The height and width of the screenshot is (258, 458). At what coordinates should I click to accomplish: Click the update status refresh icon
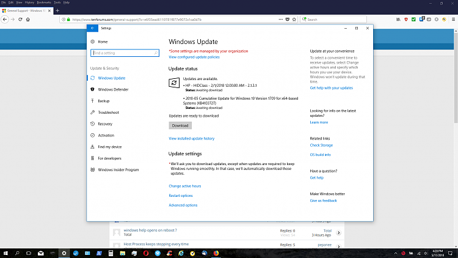[x=174, y=83]
